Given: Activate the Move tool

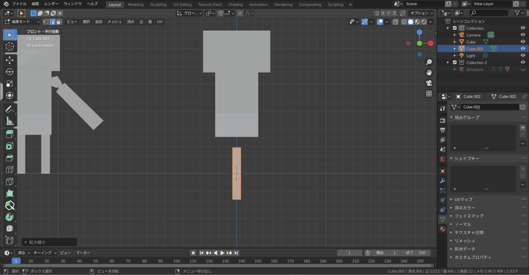Looking at the screenshot, I should click(10, 60).
